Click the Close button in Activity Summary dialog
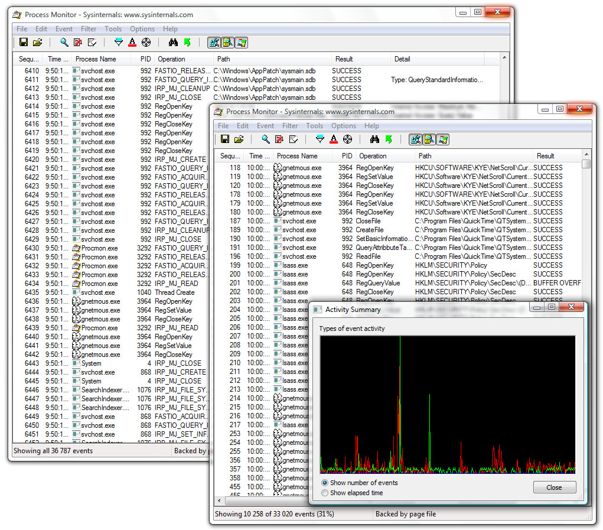This screenshot has height=530, width=603. pyautogui.click(x=554, y=487)
